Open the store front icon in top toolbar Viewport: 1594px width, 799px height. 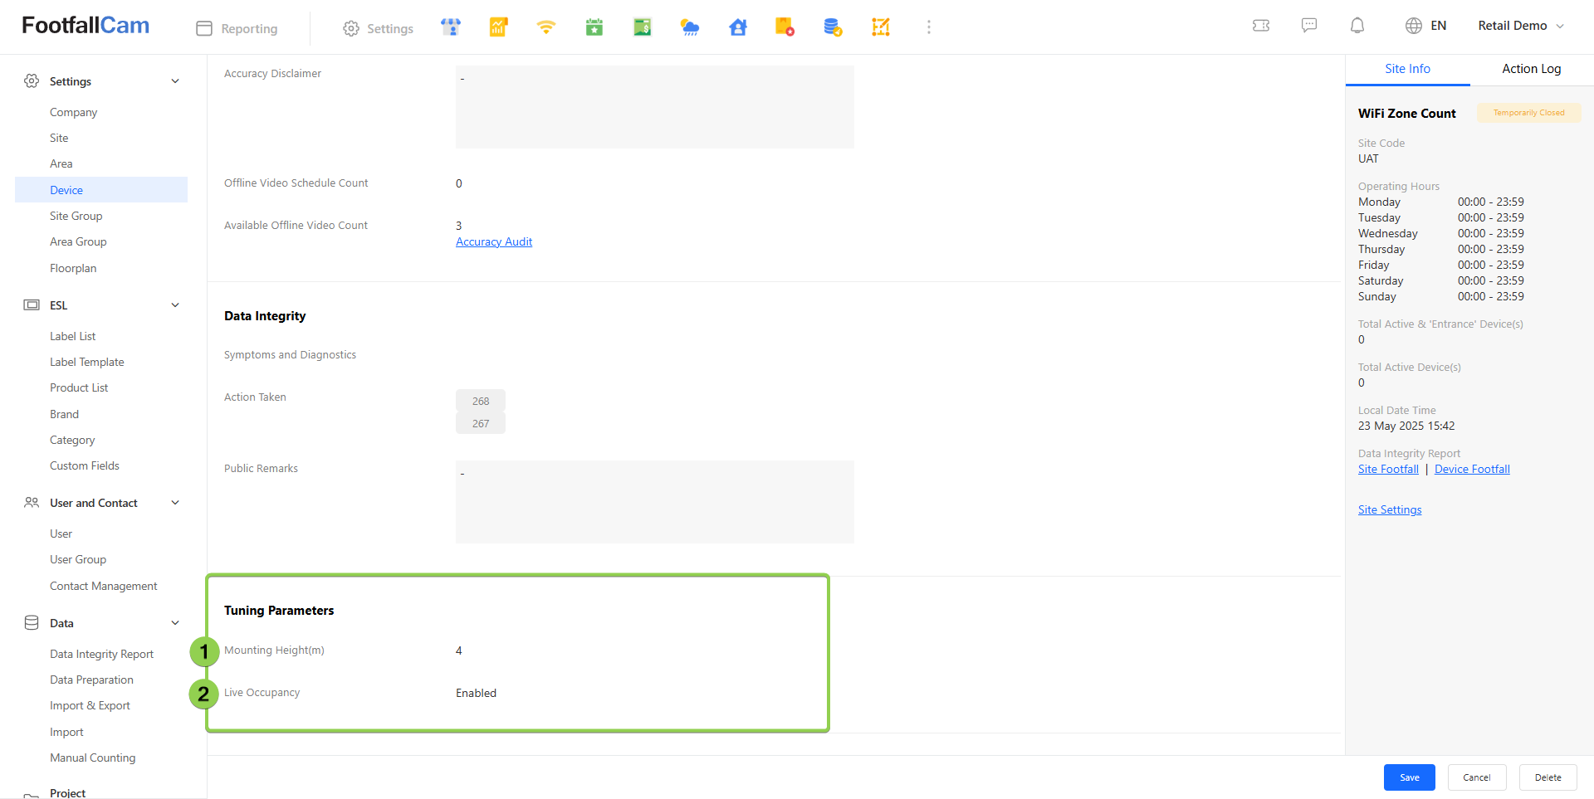click(451, 27)
